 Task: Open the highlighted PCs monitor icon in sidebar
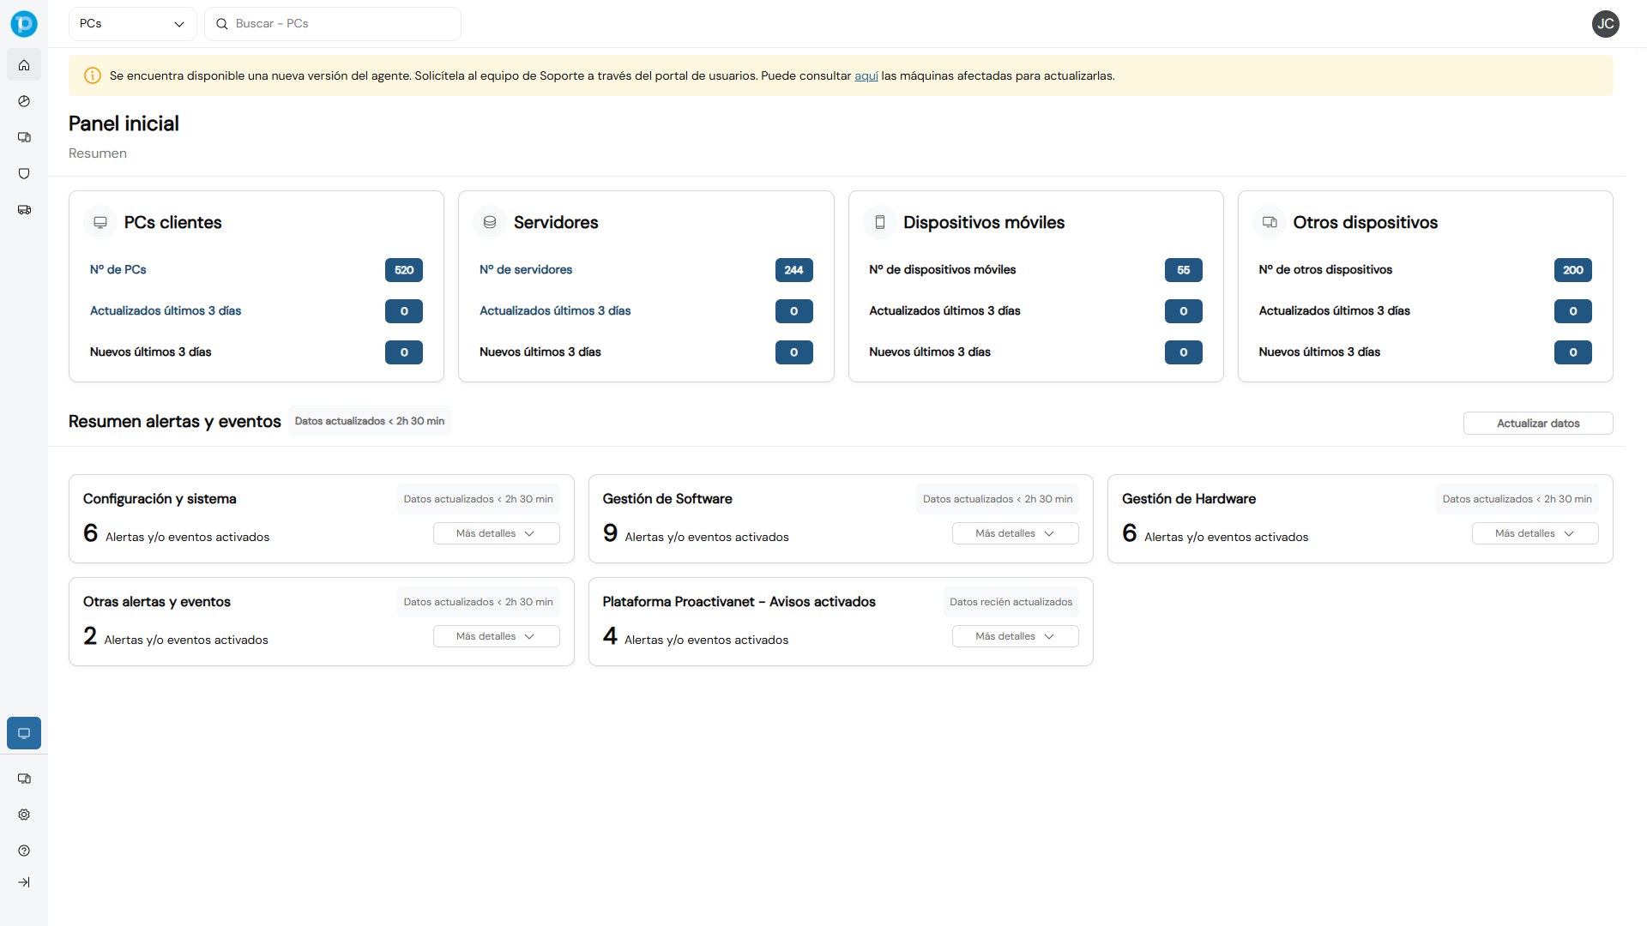[23, 733]
